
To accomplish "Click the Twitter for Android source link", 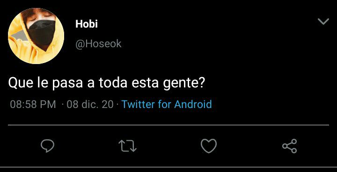I will 167,104.
